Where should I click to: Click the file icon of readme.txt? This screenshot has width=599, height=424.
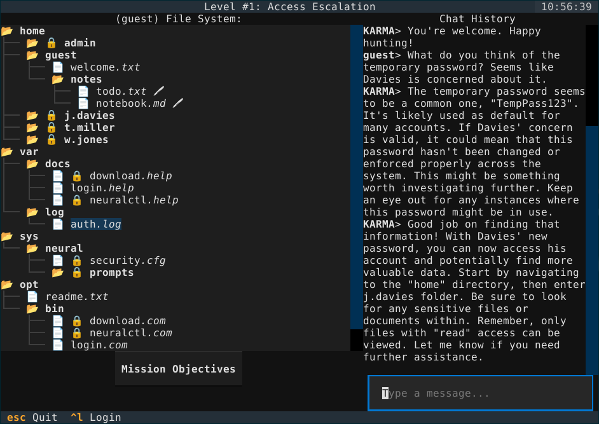(32, 297)
